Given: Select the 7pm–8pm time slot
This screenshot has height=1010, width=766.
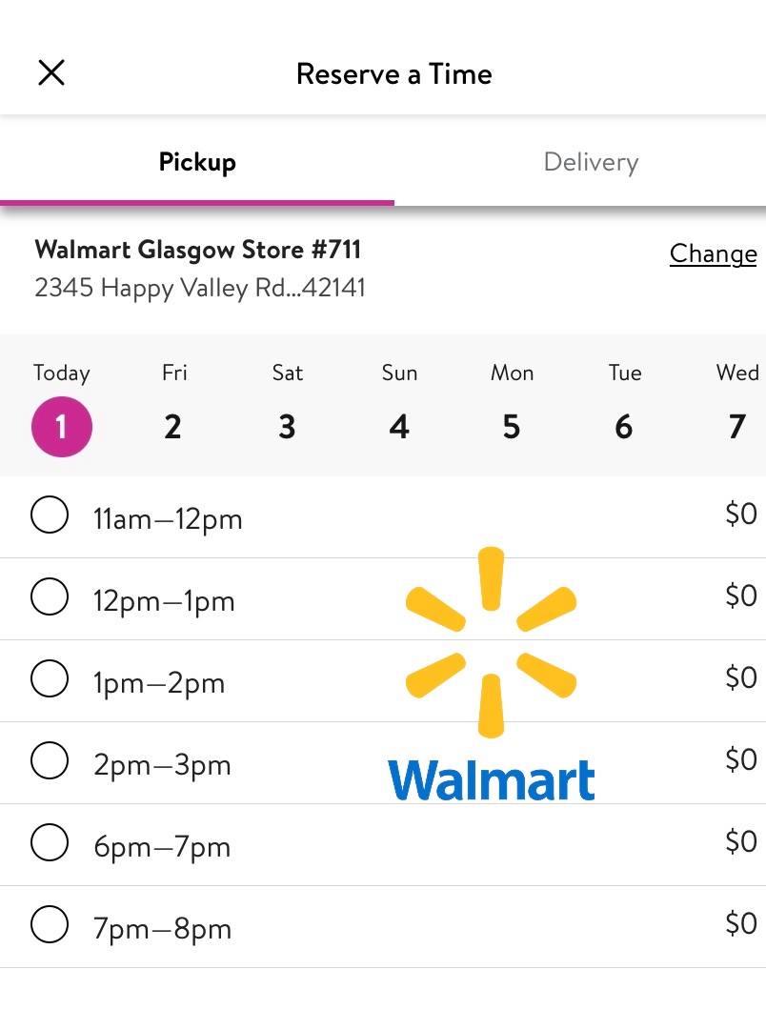Looking at the screenshot, I should point(50,925).
